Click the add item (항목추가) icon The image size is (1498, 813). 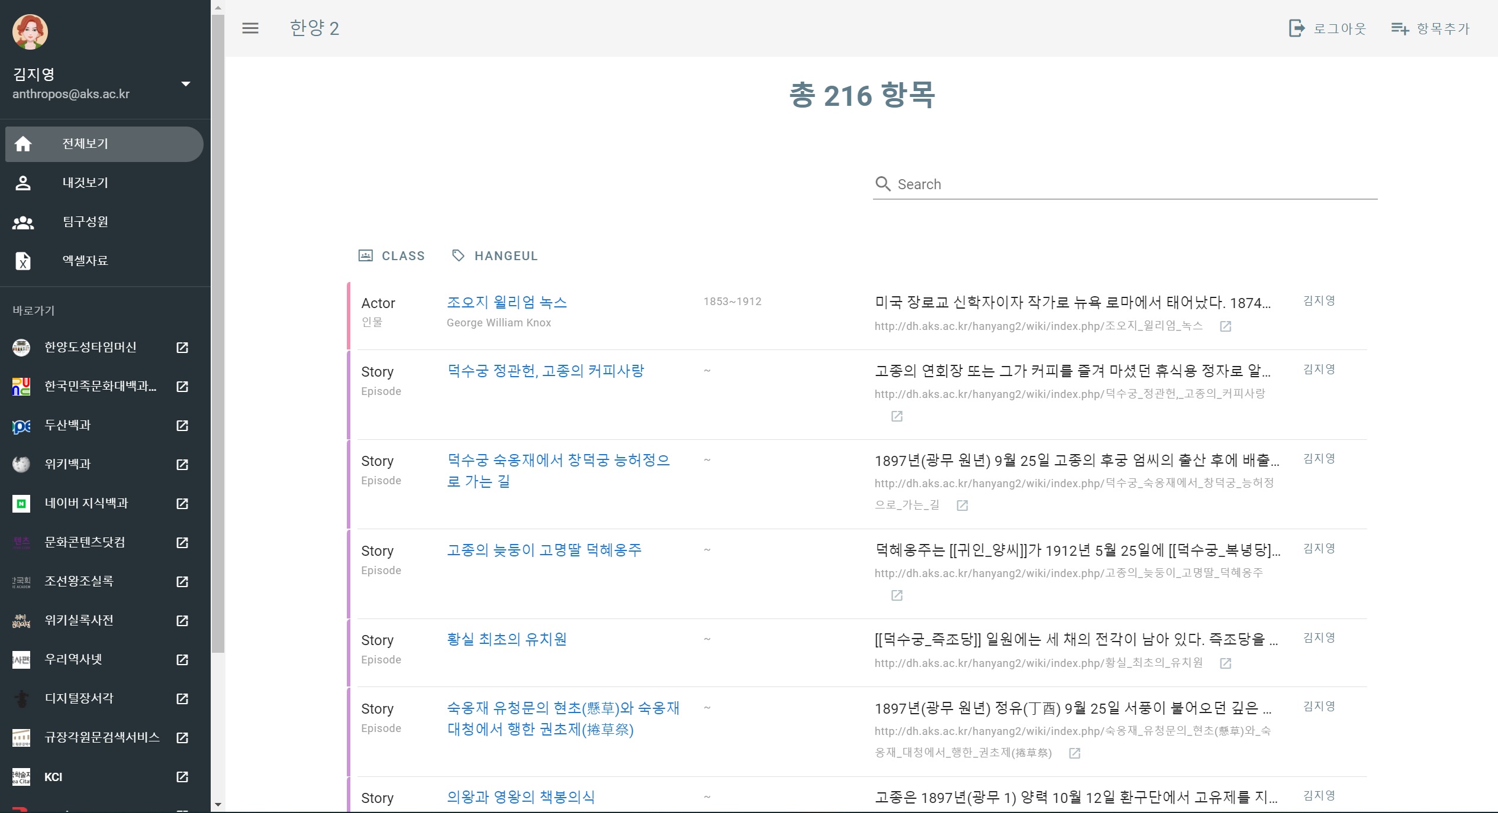coord(1399,28)
